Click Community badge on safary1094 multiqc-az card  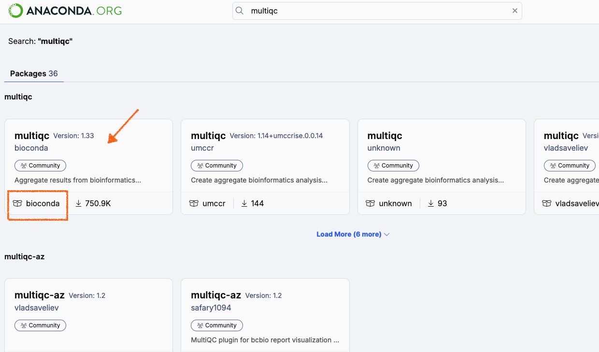click(217, 325)
